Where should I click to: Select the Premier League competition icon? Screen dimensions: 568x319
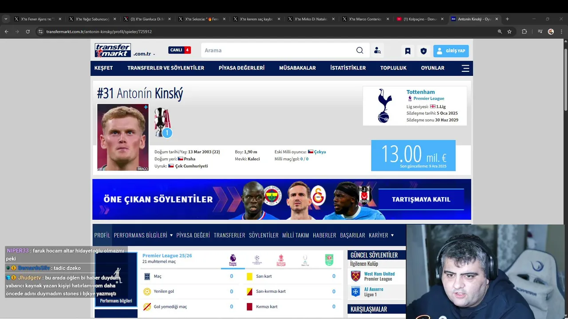click(233, 260)
